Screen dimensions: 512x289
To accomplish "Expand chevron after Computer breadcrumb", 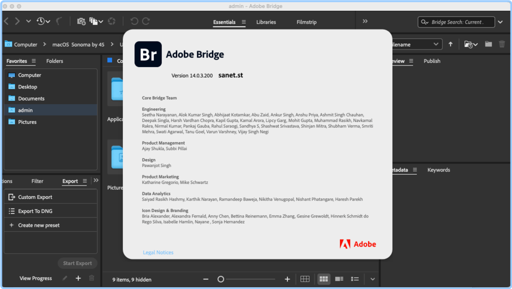I will 44,44.
